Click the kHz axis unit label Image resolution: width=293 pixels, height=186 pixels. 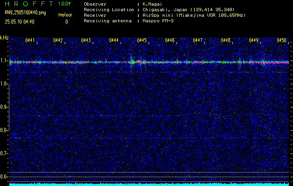tap(4, 38)
